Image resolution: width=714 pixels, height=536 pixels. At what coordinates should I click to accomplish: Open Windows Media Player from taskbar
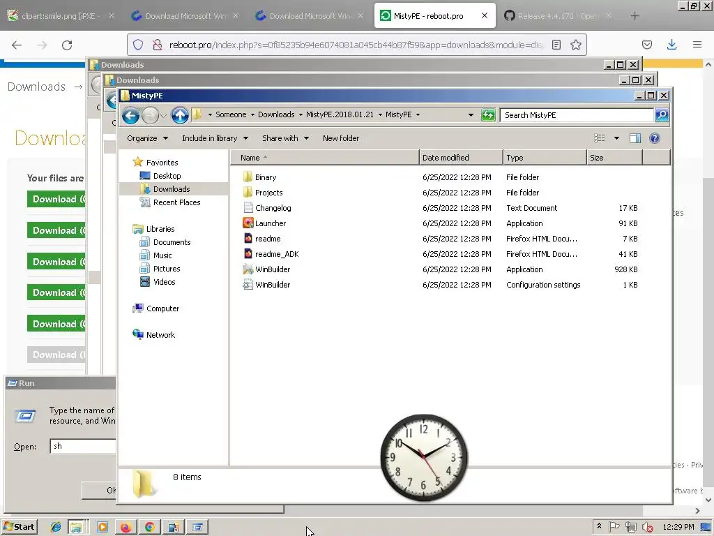pyautogui.click(x=102, y=528)
